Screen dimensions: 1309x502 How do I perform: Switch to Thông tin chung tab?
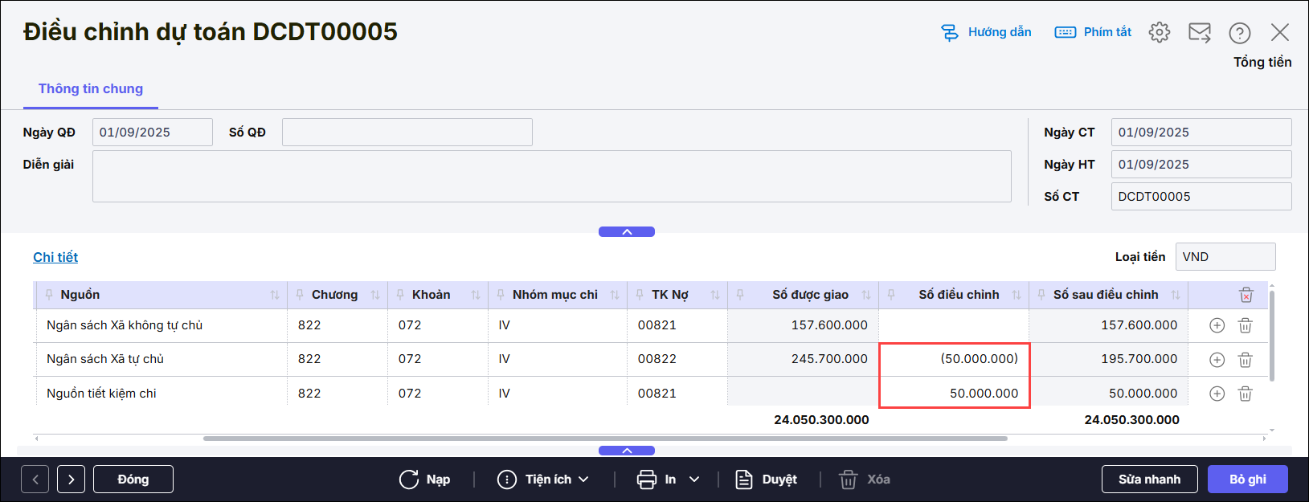(91, 89)
